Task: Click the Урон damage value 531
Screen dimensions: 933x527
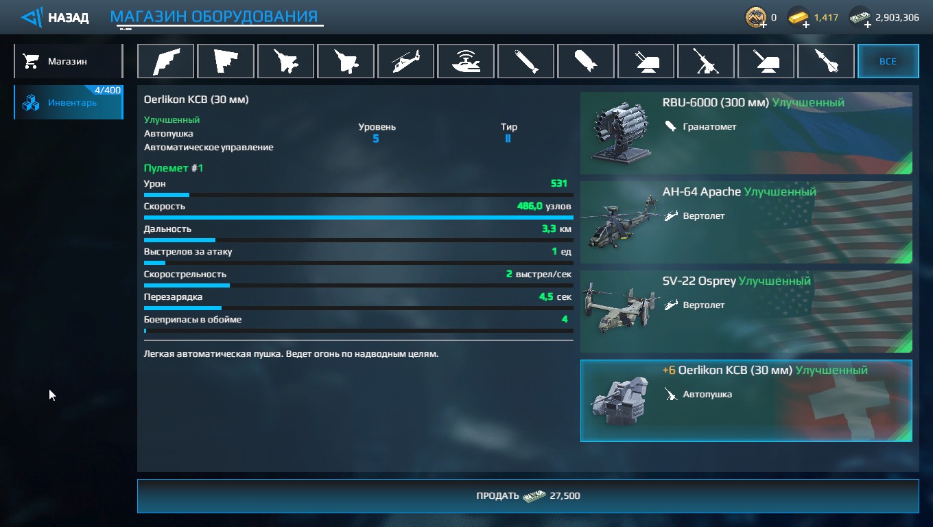Action: [559, 183]
